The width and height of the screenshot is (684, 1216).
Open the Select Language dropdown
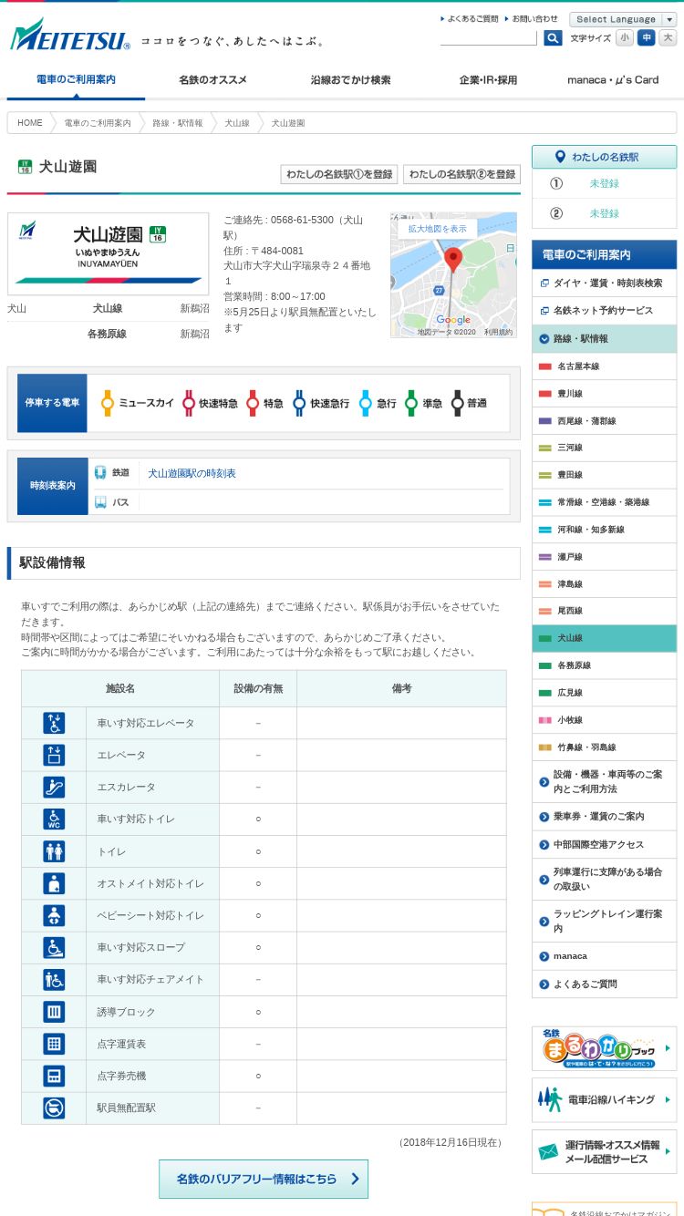(x=623, y=19)
